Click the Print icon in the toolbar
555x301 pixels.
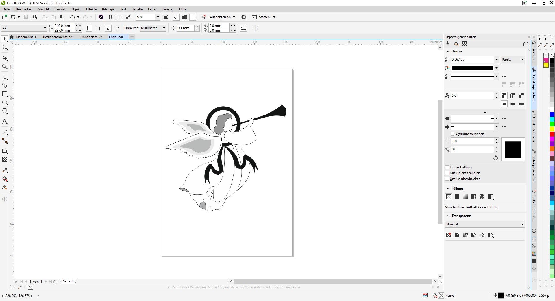tap(34, 17)
